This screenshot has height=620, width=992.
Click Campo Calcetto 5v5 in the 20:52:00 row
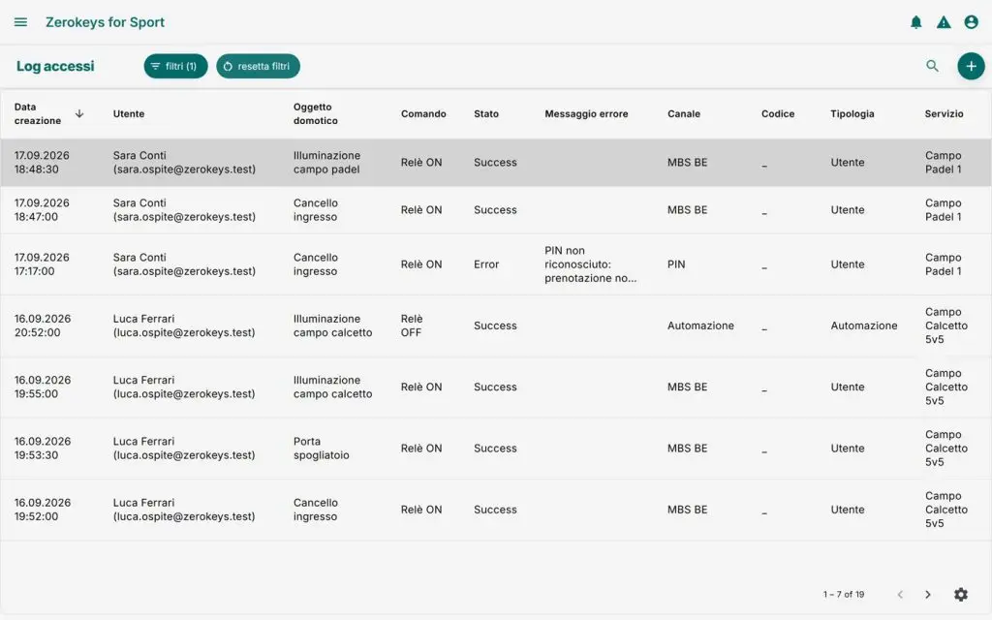tap(945, 325)
